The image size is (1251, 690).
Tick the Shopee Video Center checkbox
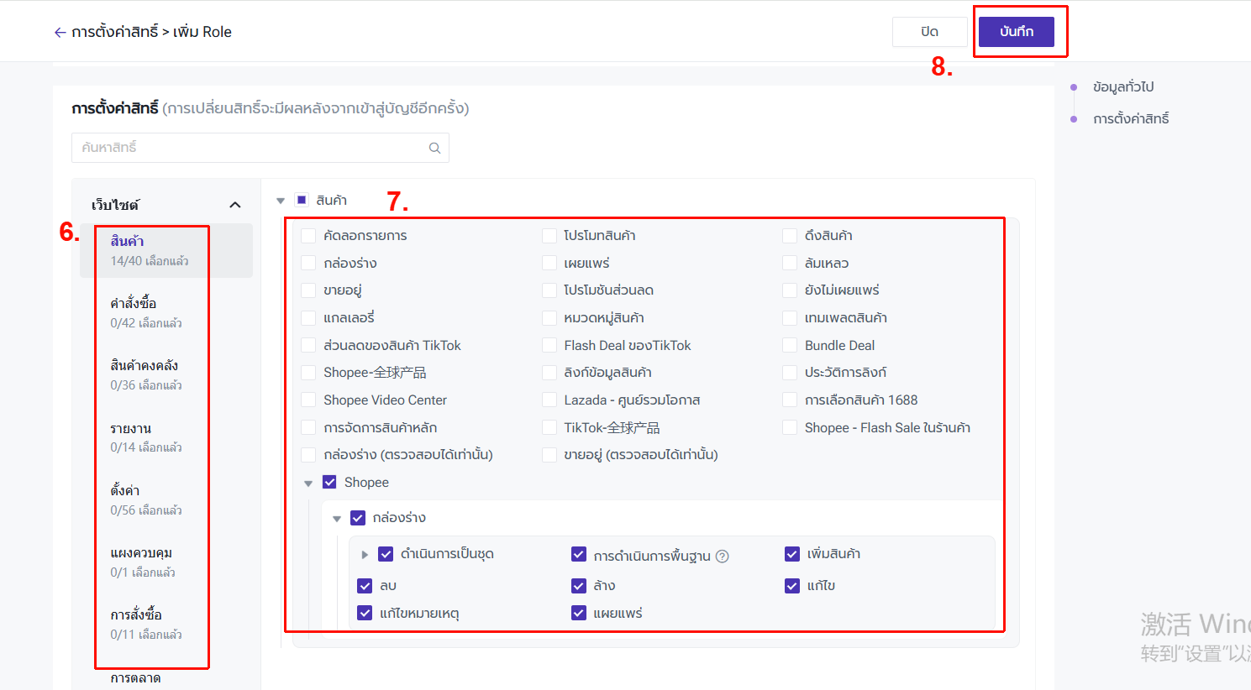coord(308,400)
